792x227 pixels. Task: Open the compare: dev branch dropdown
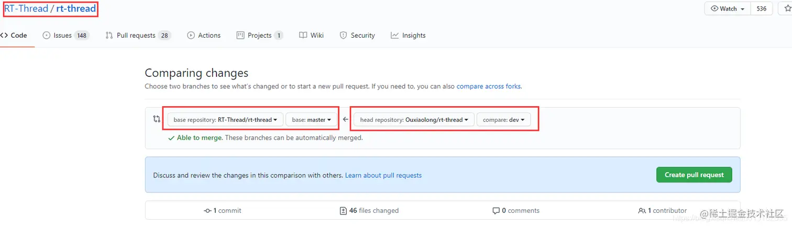tap(503, 120)
